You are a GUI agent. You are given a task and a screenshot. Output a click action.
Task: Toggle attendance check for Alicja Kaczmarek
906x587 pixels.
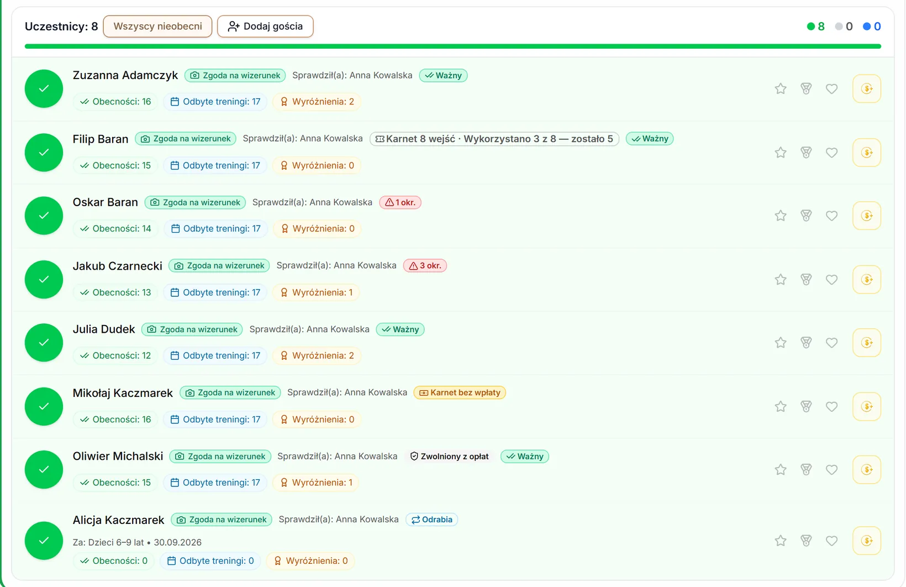pyautogui.click(x=44, y=541)
